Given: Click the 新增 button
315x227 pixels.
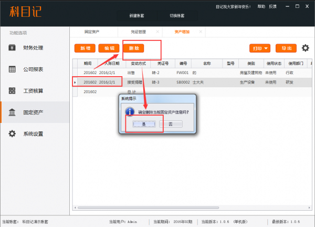Looking at the screenshot, I should click(85, 48).
